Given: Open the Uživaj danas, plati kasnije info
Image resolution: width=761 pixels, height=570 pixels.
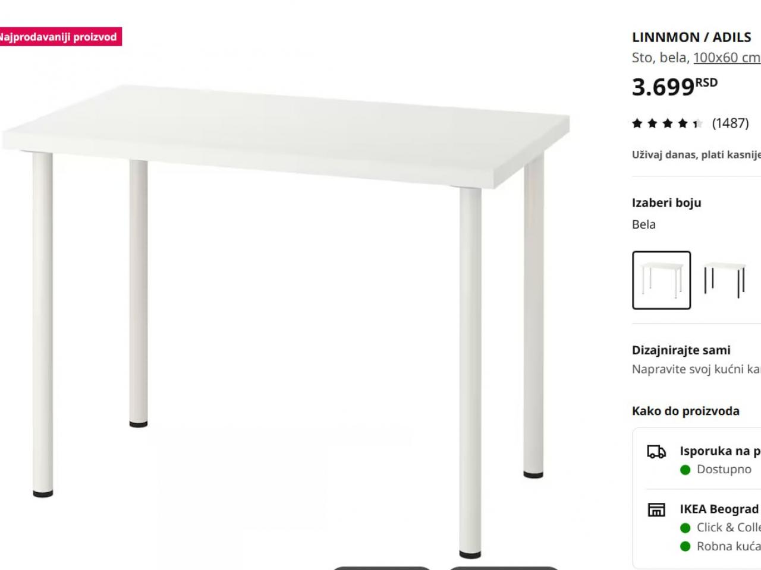Looking at the screenshot, I should (696, 154).
